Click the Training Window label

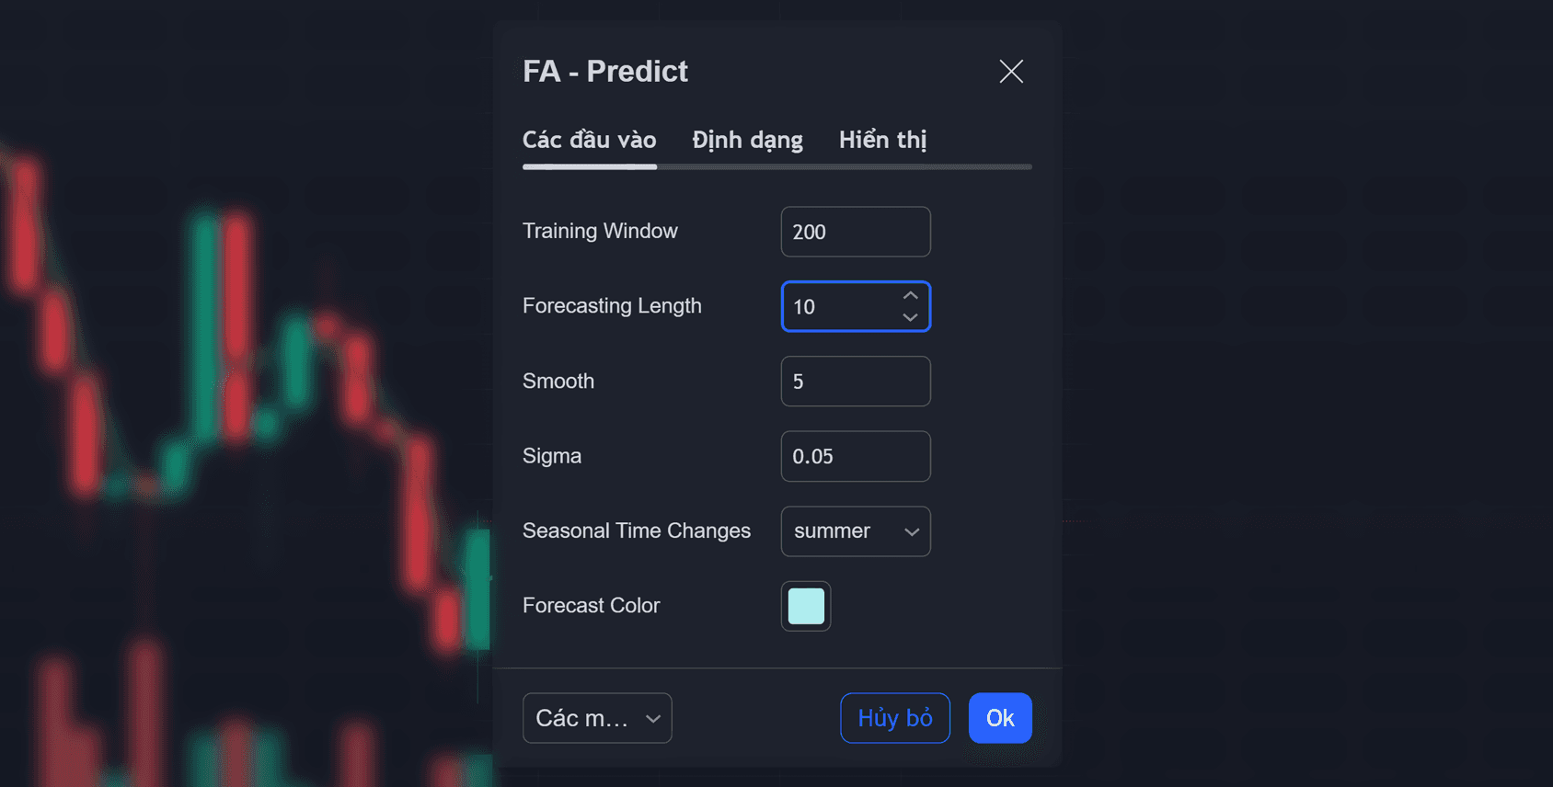pos(600,231)
